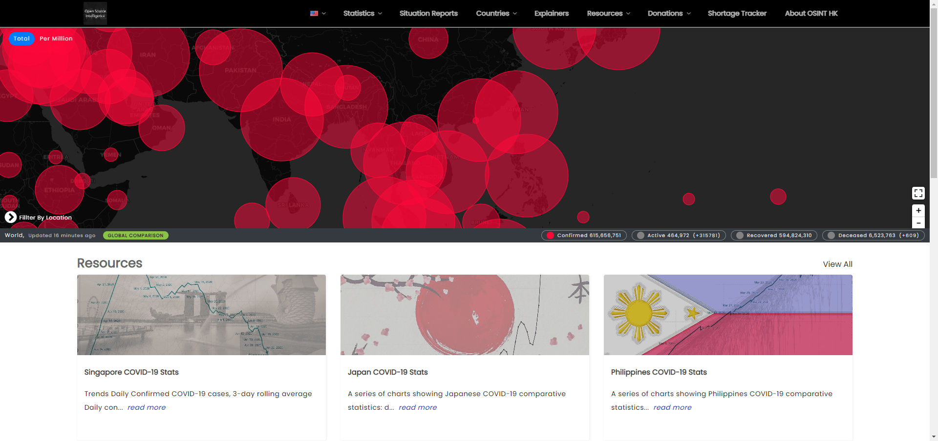Expand the Countries dropdown menu
Screen dimensions: 938x441
click(496, 14)
